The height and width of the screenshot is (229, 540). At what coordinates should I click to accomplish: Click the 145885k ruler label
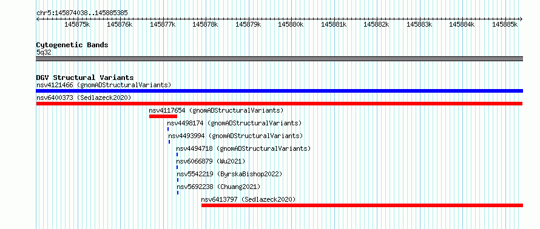coord(505,24)
